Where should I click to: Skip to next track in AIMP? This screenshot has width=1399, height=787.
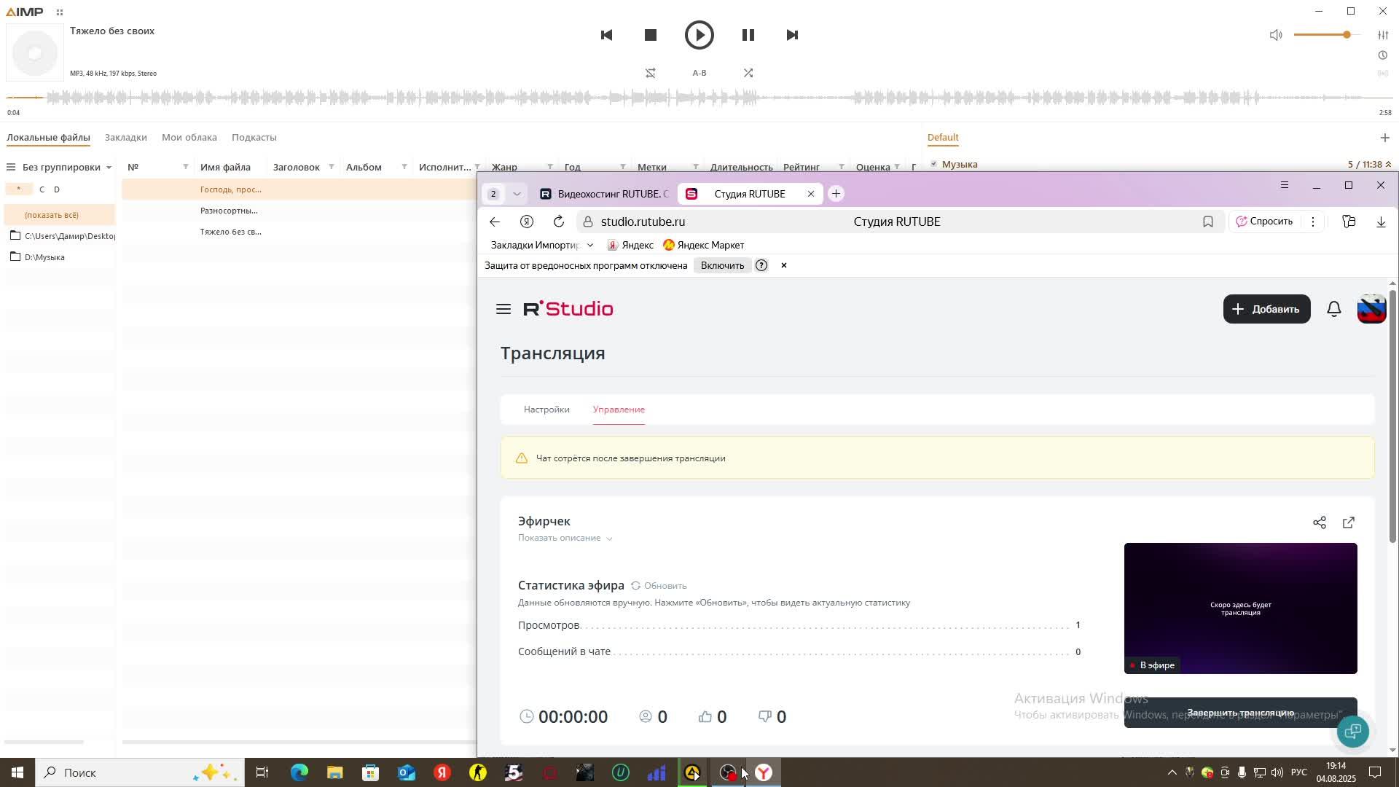792,35
